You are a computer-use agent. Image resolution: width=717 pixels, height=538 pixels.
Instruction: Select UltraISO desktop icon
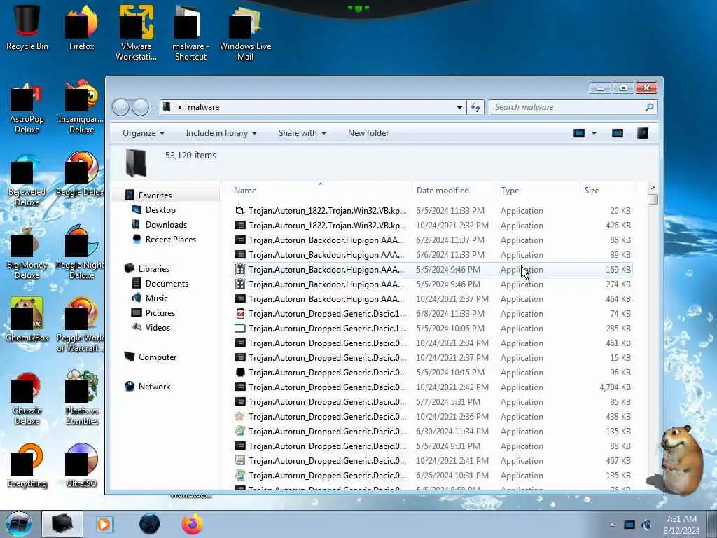pos(81,466)
